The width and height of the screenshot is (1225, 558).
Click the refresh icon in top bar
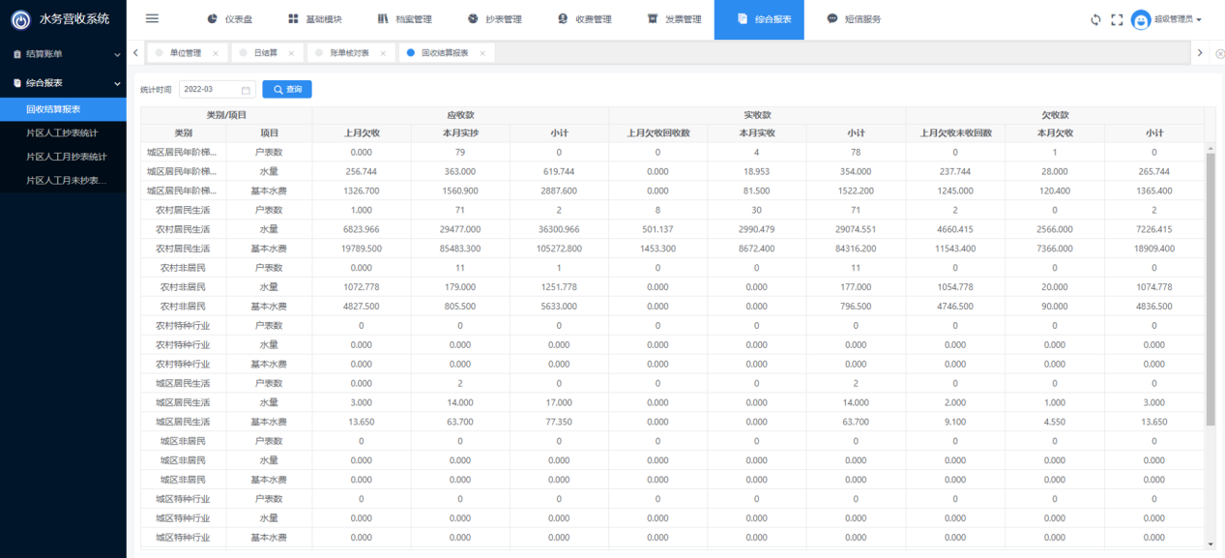point(1095,19)
